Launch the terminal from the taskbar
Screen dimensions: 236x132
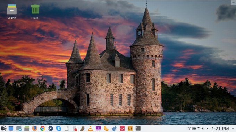[x=138, y=129]
